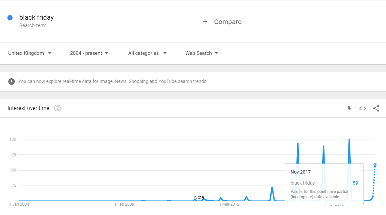Open help tooltip beside Interest over time

(57, 108)
